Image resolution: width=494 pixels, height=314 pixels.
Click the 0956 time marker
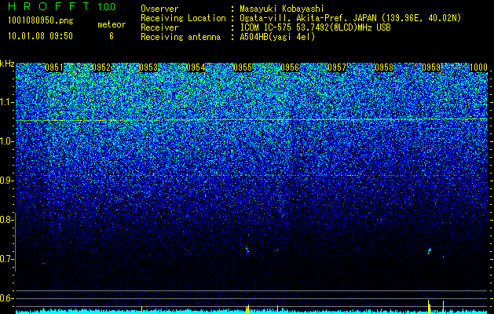pos(290,68)
